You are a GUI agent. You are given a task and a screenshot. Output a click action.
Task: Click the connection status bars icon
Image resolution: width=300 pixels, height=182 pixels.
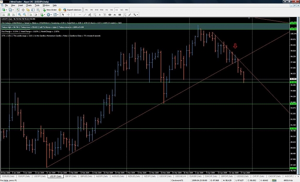pyautogui.click(x=274, y=180)
